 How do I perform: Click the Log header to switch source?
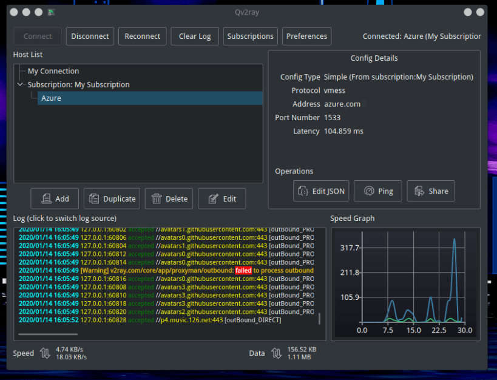(x=65, y=219)
